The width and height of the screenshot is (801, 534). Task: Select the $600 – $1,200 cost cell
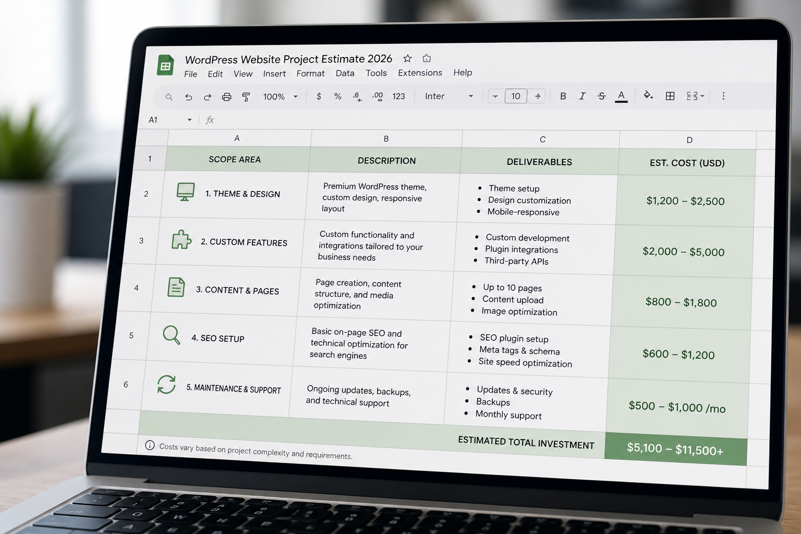(x=678, y=355)
